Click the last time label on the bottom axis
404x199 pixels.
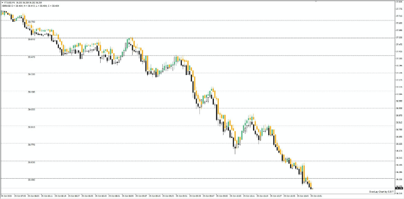click(x=323, y=196)
